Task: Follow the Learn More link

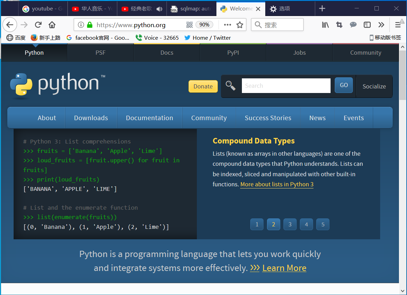Action: point(284,268)
